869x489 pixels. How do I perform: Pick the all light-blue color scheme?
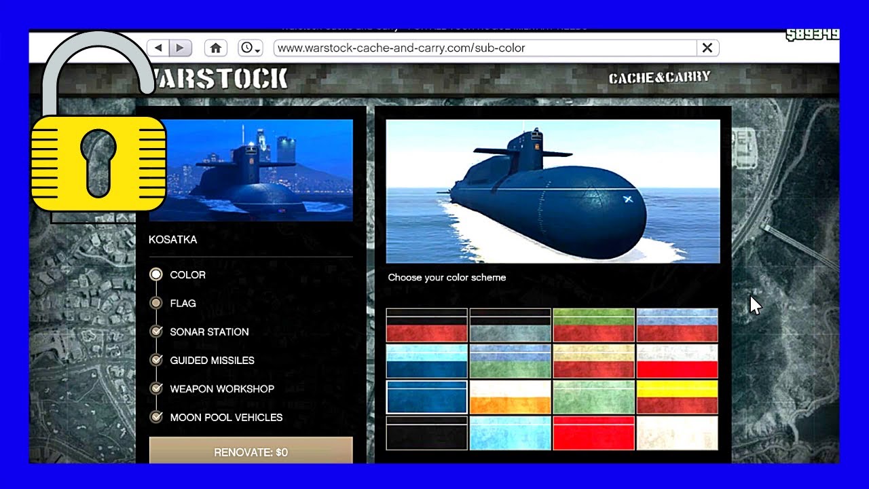coord(511,433)
